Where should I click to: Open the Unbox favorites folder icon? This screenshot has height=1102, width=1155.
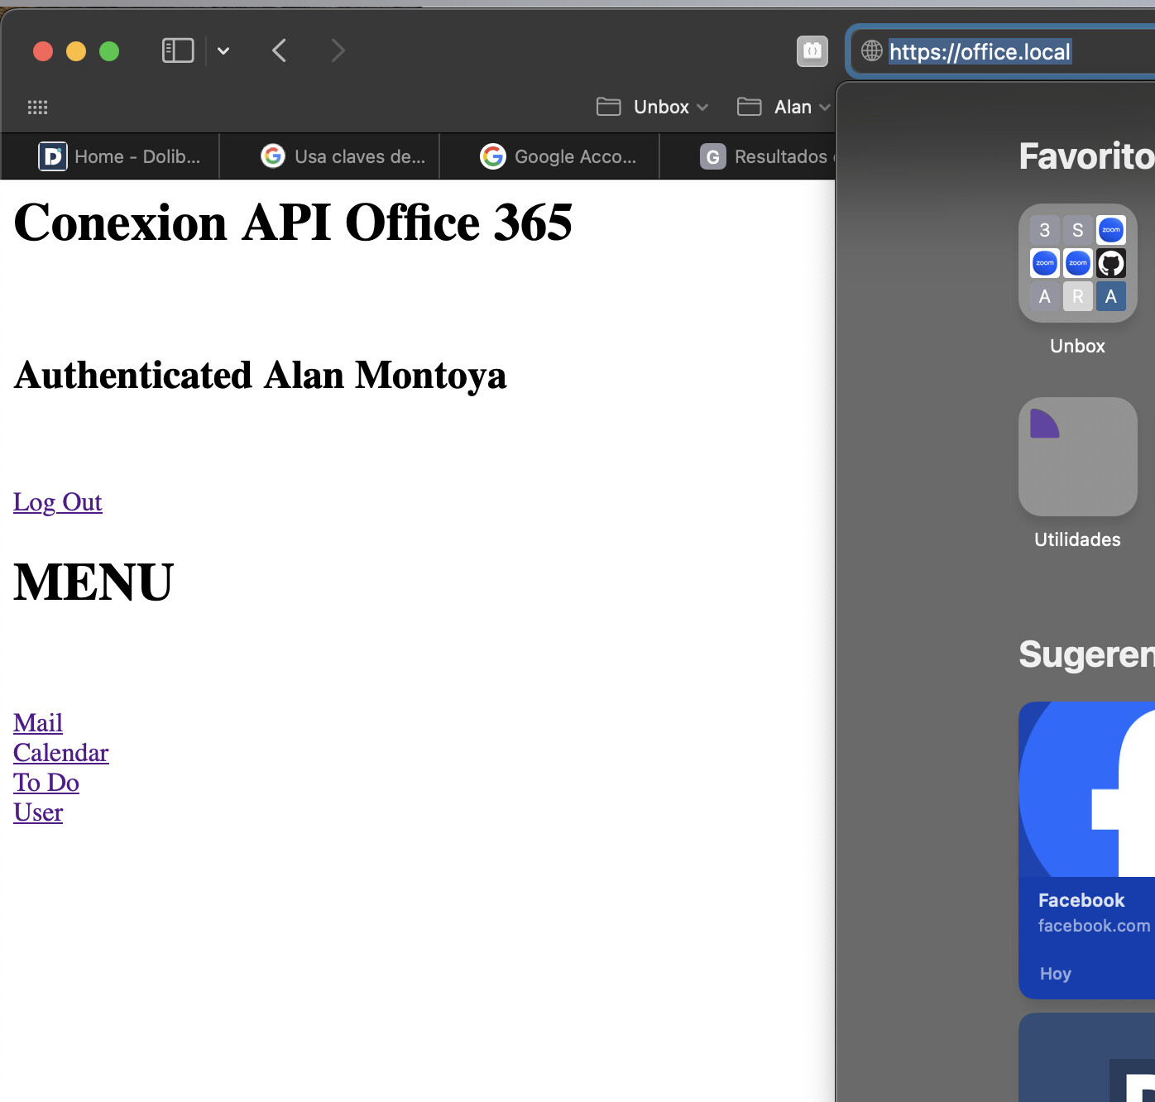pos(1077,263)
